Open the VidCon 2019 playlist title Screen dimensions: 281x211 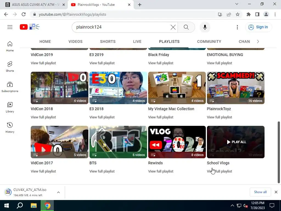[x=42, y=55]
